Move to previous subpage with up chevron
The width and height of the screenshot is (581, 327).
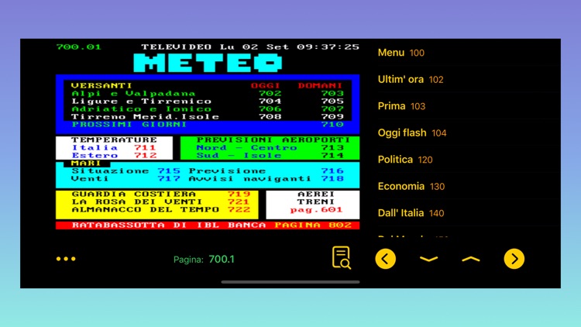point(471,259)
